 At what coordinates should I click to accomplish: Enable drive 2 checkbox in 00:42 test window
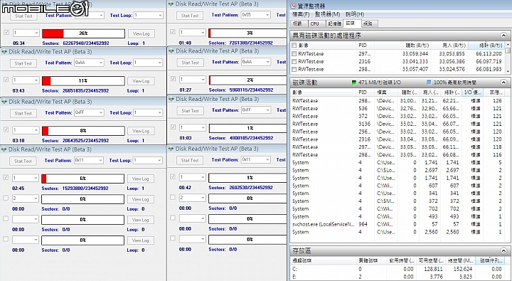pos(172,197)
